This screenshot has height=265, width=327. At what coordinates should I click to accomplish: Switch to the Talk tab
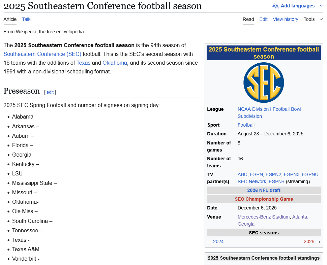click(26, 19)
